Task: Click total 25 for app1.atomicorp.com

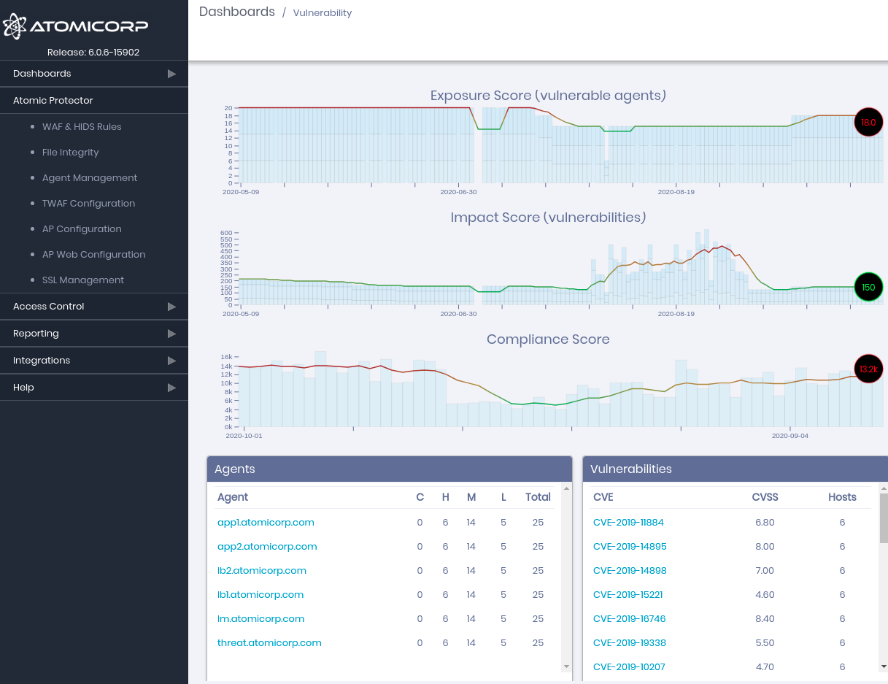Action: pos(538,523)
